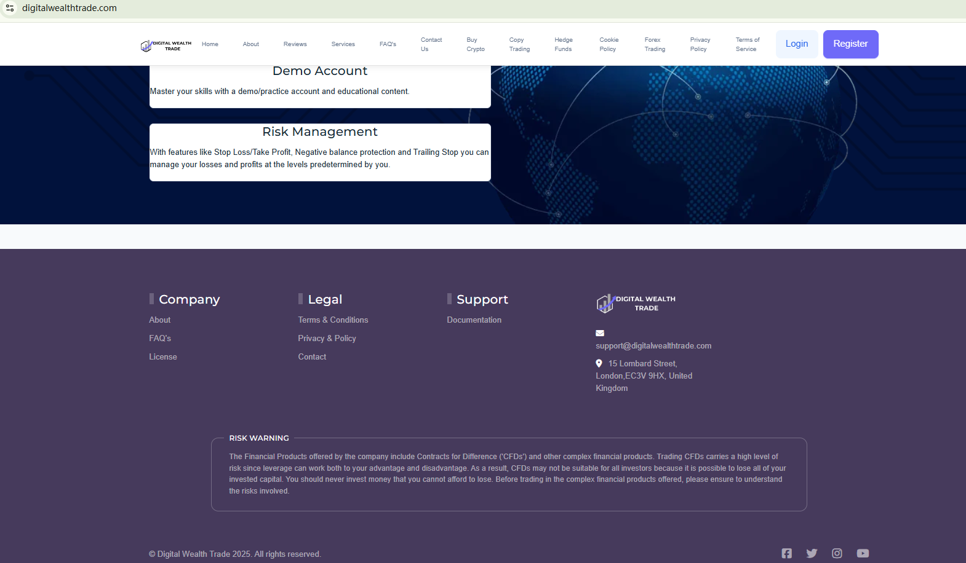Open the Twitter social icon in footer

tap(812, 553)
